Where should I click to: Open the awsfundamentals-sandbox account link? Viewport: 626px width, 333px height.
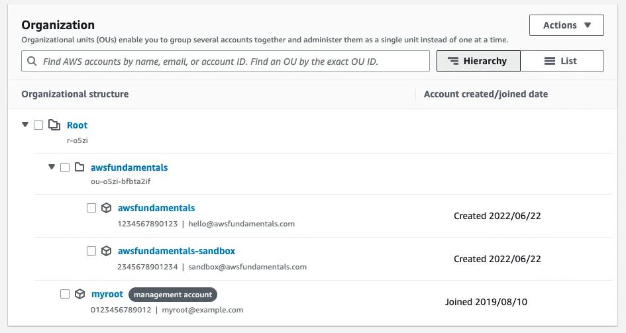176,251
